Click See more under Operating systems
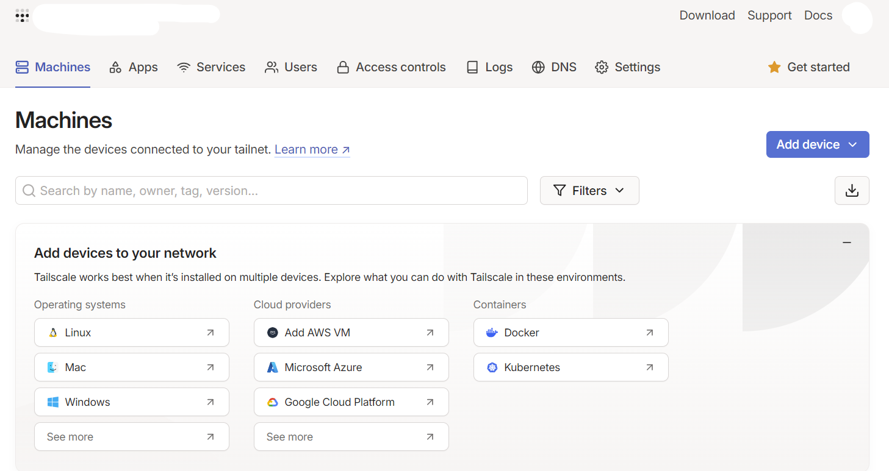889x471 pixels. (131, 437)
